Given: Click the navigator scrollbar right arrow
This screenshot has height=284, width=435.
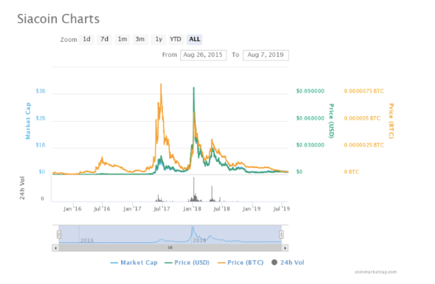Looking at the screenshot, I should coord(285,248).
